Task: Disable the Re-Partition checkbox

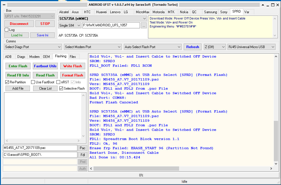Action: 7,82
